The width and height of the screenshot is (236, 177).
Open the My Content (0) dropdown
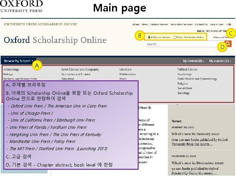(x=193, y=61)
